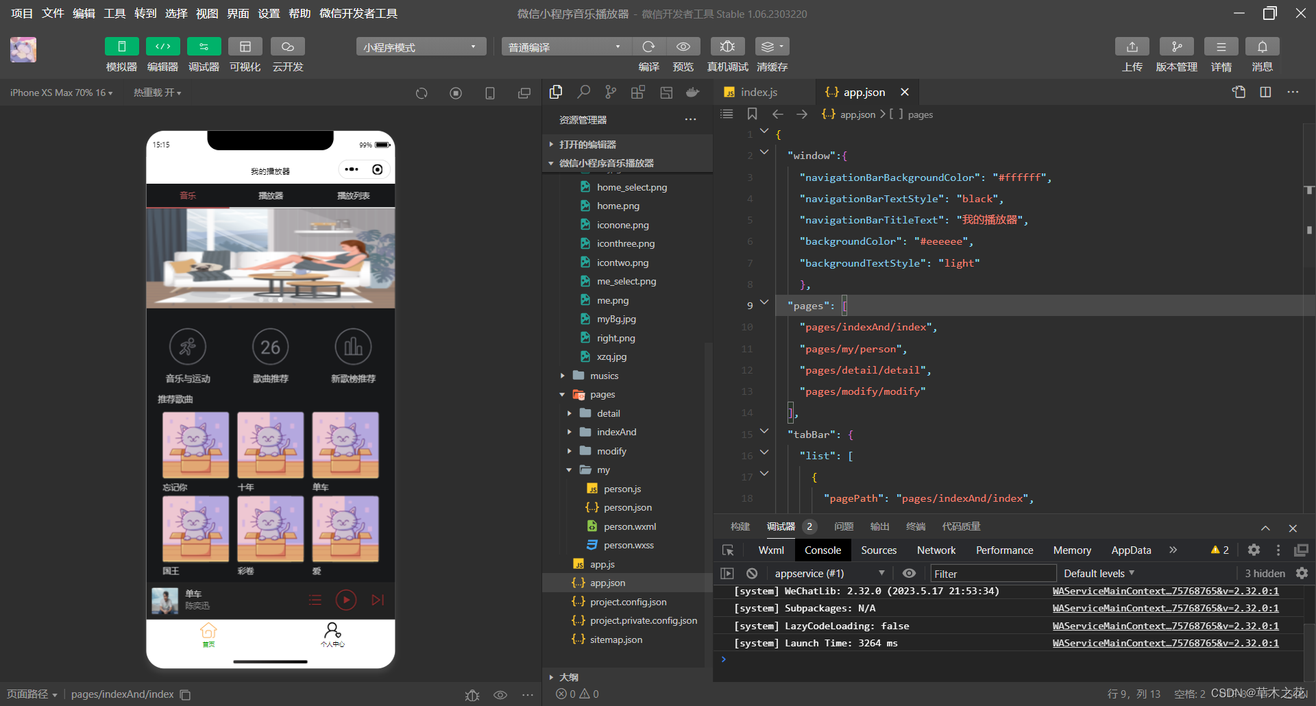Open the mini program mode dropdown
The width and height of the screenshot is (1316, 706).
click(x=421, y=47)
